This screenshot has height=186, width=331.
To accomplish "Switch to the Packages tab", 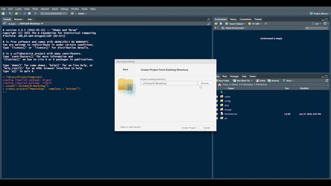I will (x=234, y=76).
